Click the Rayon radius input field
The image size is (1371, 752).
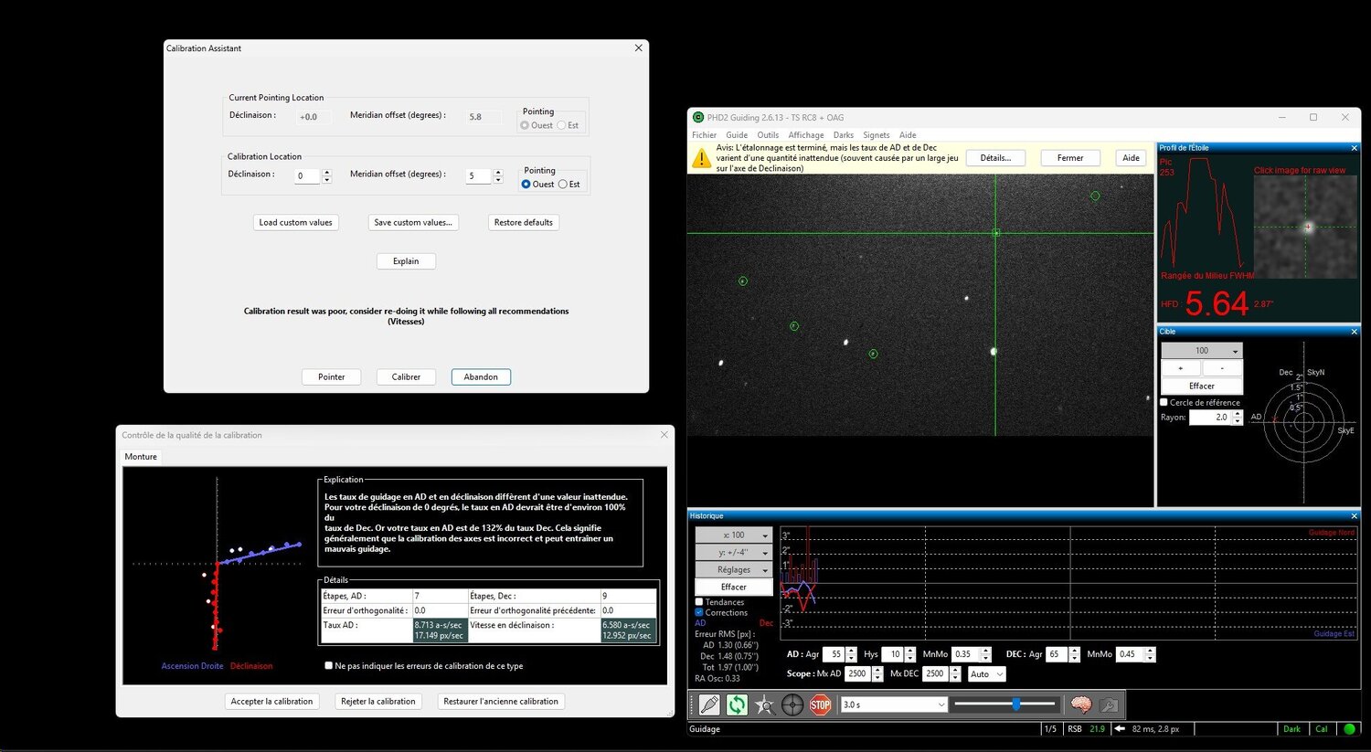(x=1209, y=418)
